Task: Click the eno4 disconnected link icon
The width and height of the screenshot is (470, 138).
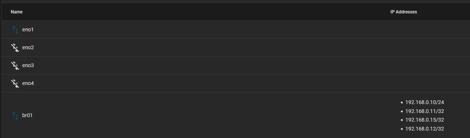Action: coord(15,83)
